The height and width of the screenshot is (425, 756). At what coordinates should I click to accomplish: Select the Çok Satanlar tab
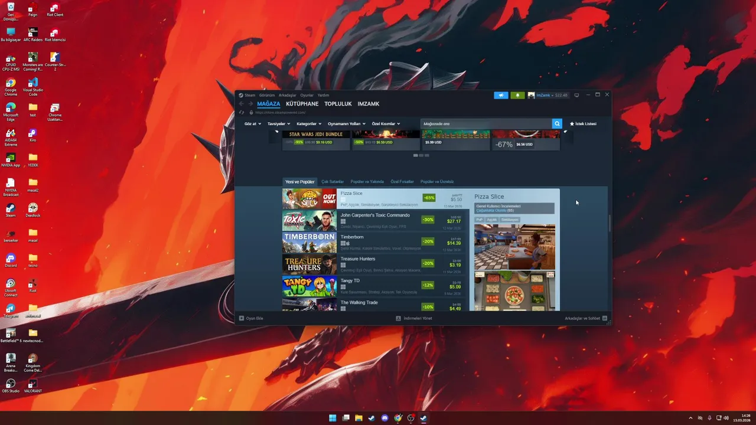tap(333, 182)
